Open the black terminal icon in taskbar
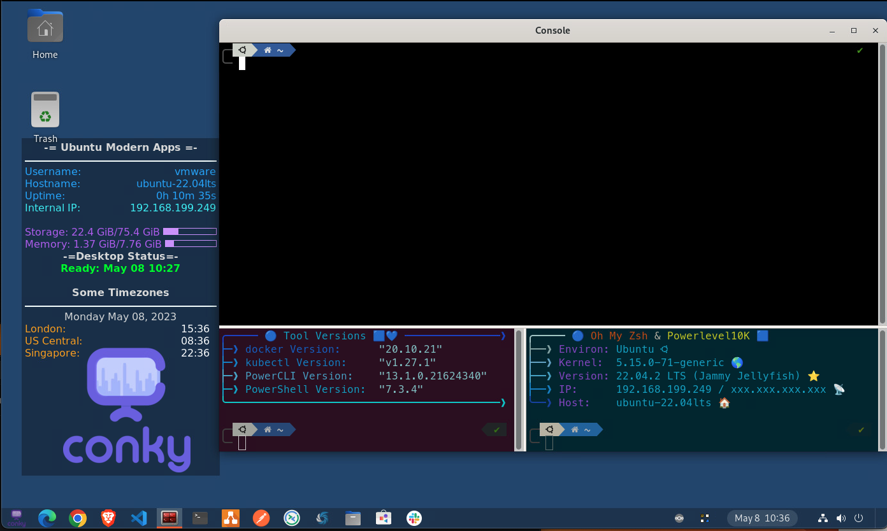Viewport: 887px width, 531px height. pos(200,518)
